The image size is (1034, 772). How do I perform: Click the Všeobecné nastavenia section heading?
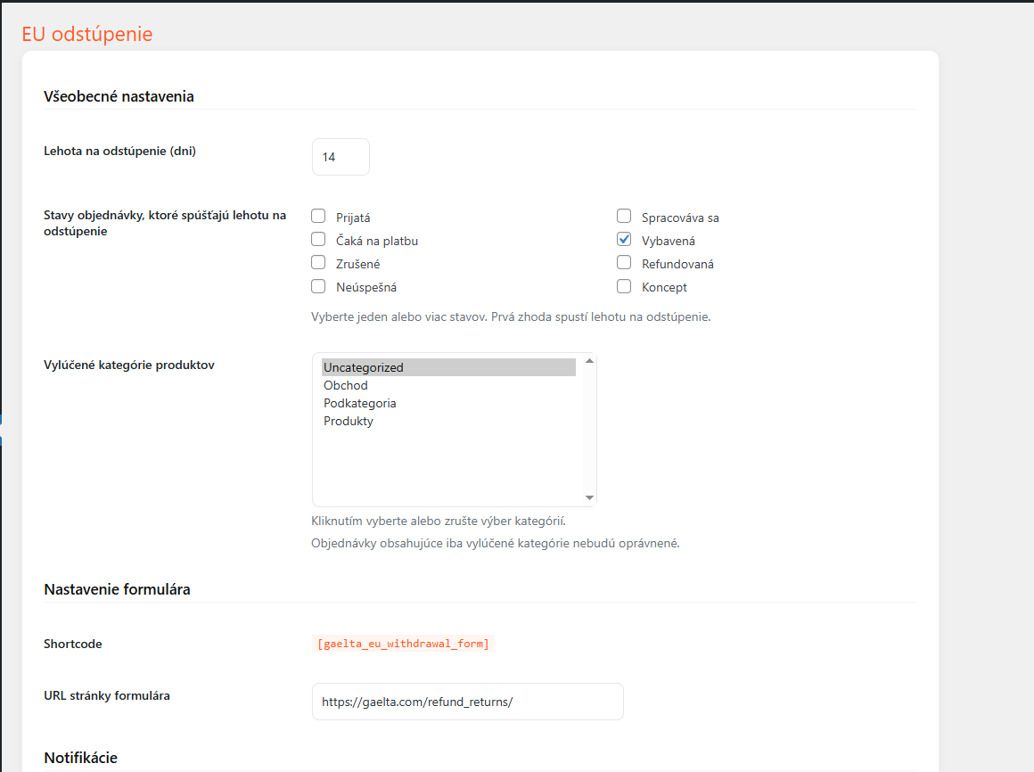(119, 96)
